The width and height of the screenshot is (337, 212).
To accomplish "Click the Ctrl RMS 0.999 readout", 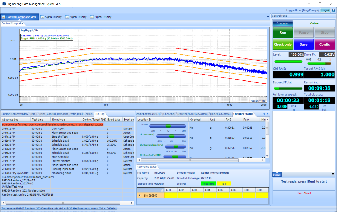I will pos(288,75).
